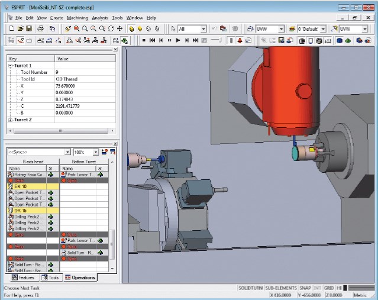378x300 pixels.
Task: Click the simulation Stop button
Action: point(144,40)
